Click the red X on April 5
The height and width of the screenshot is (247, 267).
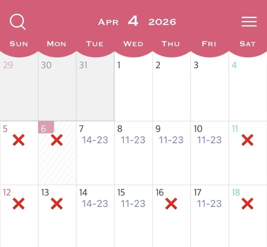[18, 140]
